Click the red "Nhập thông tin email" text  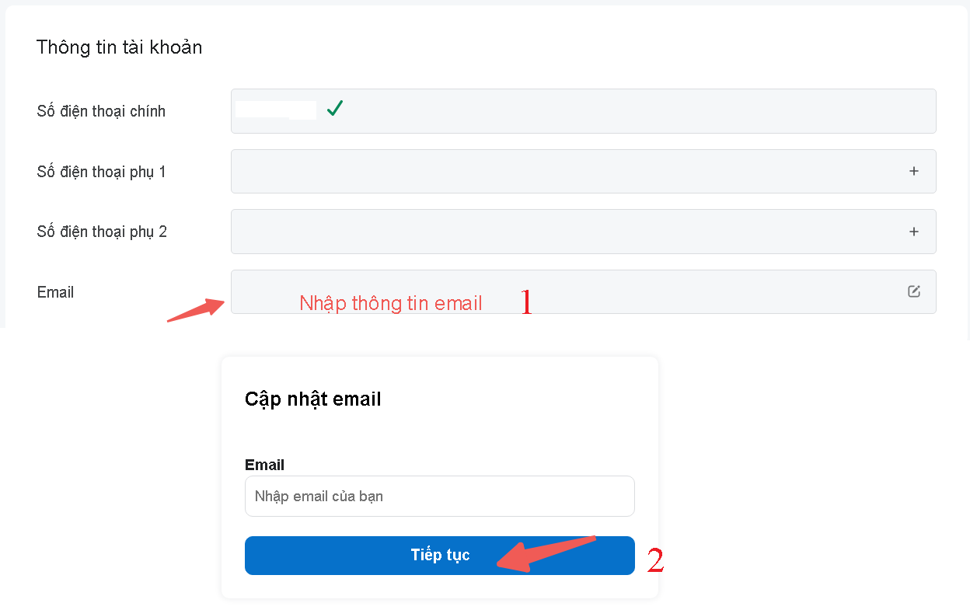(x=391, y=303)
